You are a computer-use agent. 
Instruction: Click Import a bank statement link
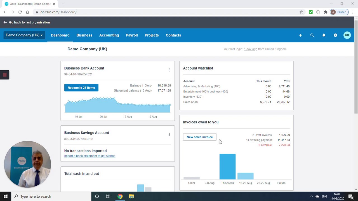pyautogui.click(x=90, y=156)
